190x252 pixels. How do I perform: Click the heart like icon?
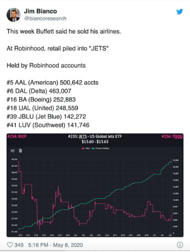(x=10, y=245)
